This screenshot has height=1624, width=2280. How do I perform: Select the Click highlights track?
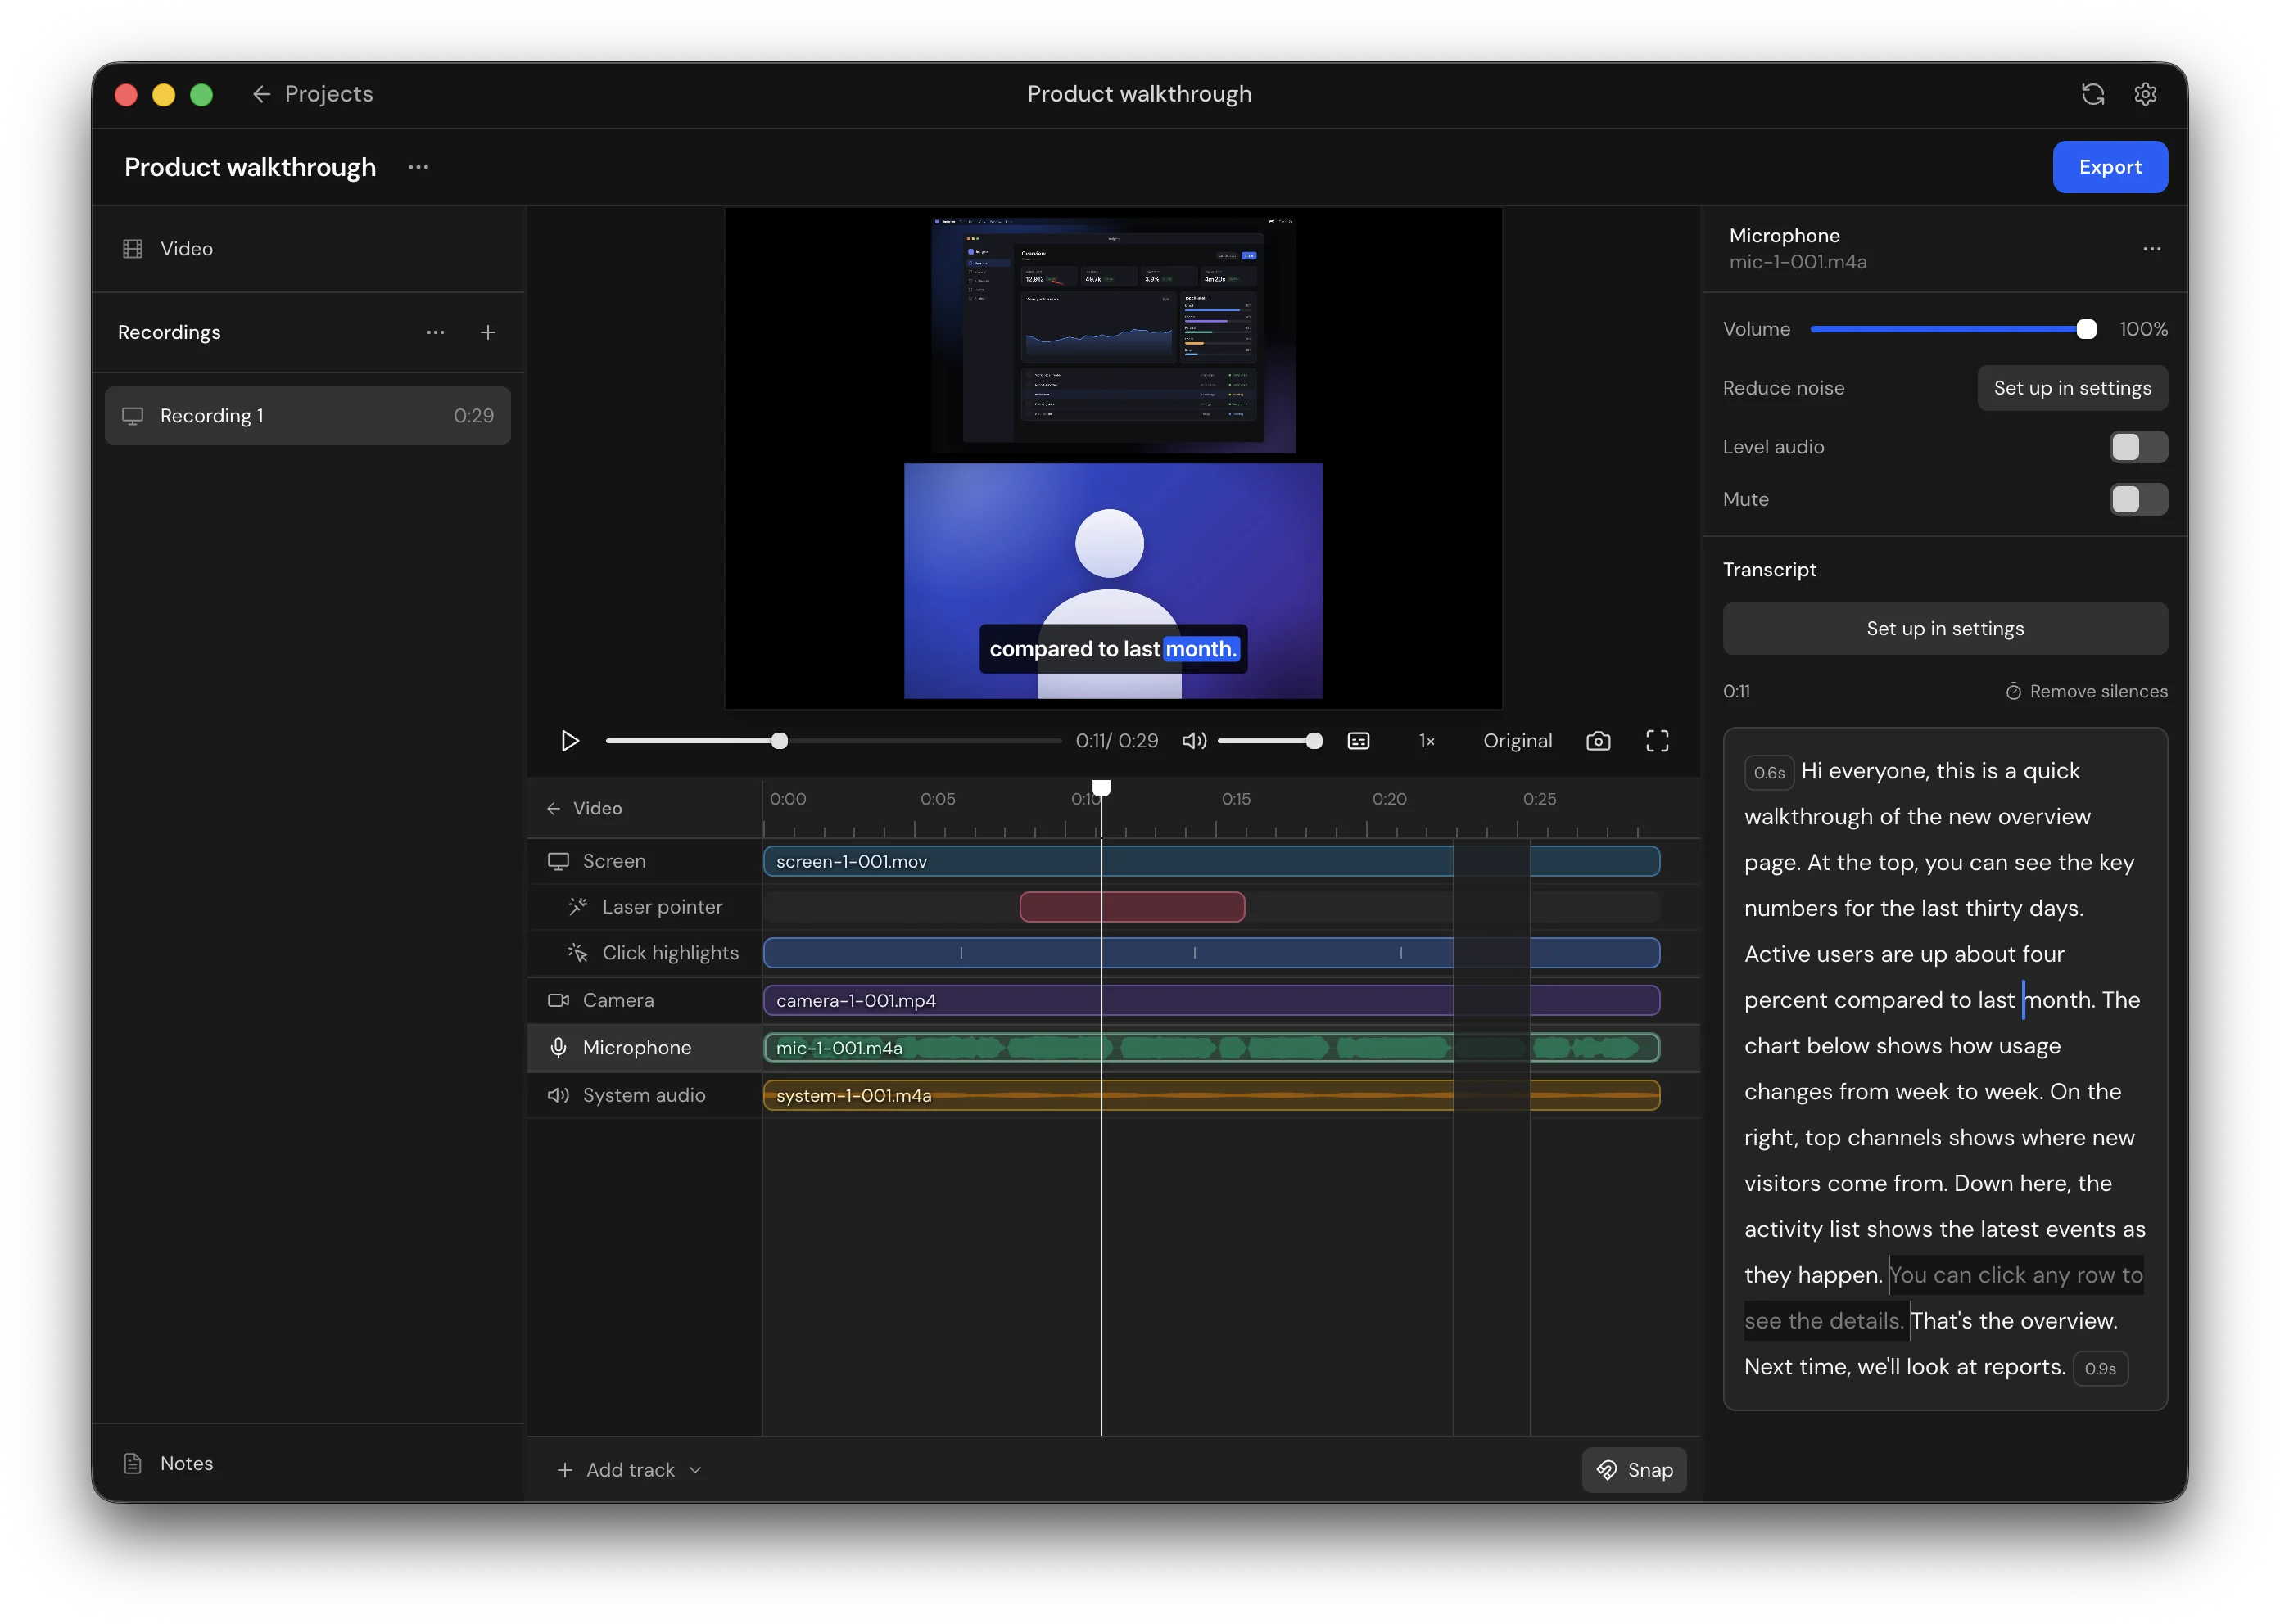(x=645, y=953)
